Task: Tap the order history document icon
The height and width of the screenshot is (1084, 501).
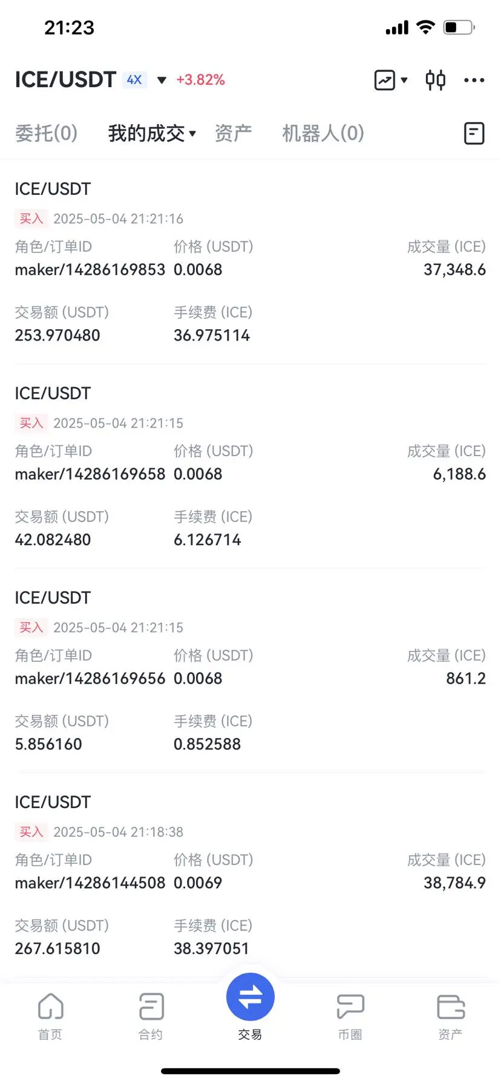Action: coord(474,133)
